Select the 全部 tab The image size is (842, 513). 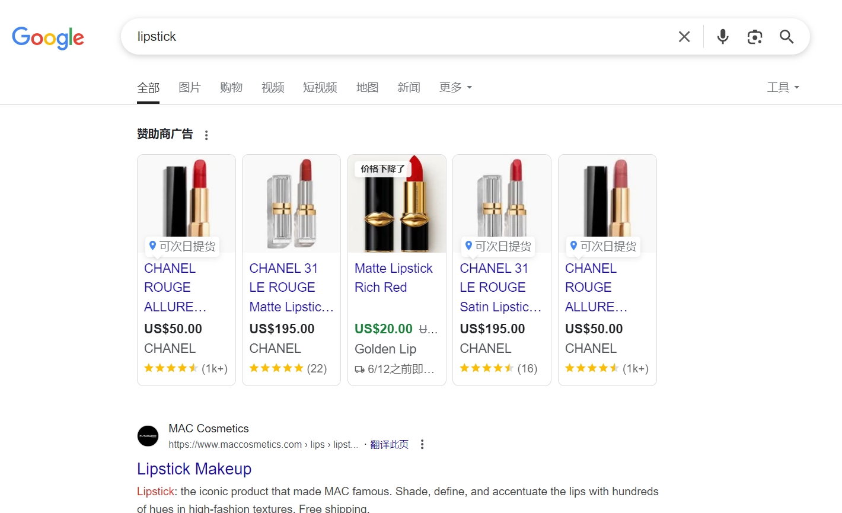148,88
